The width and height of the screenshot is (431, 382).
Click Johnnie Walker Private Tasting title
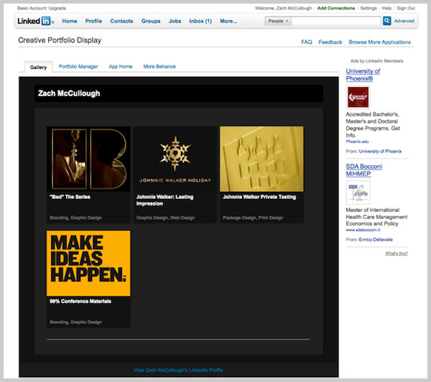pyautogui.click(x=259, y=197)
